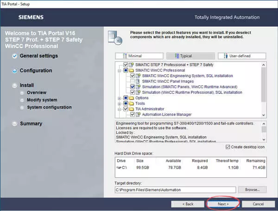Expand the Options tree node
278x211 pixels.
pyautogui.click(x=120, y=98)
